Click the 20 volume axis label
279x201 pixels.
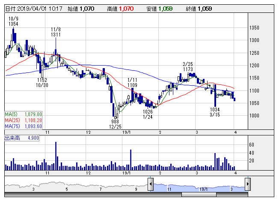[x=252, y=161]
